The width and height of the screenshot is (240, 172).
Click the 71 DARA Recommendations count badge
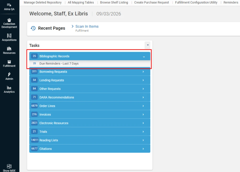(x=34, y=97)
